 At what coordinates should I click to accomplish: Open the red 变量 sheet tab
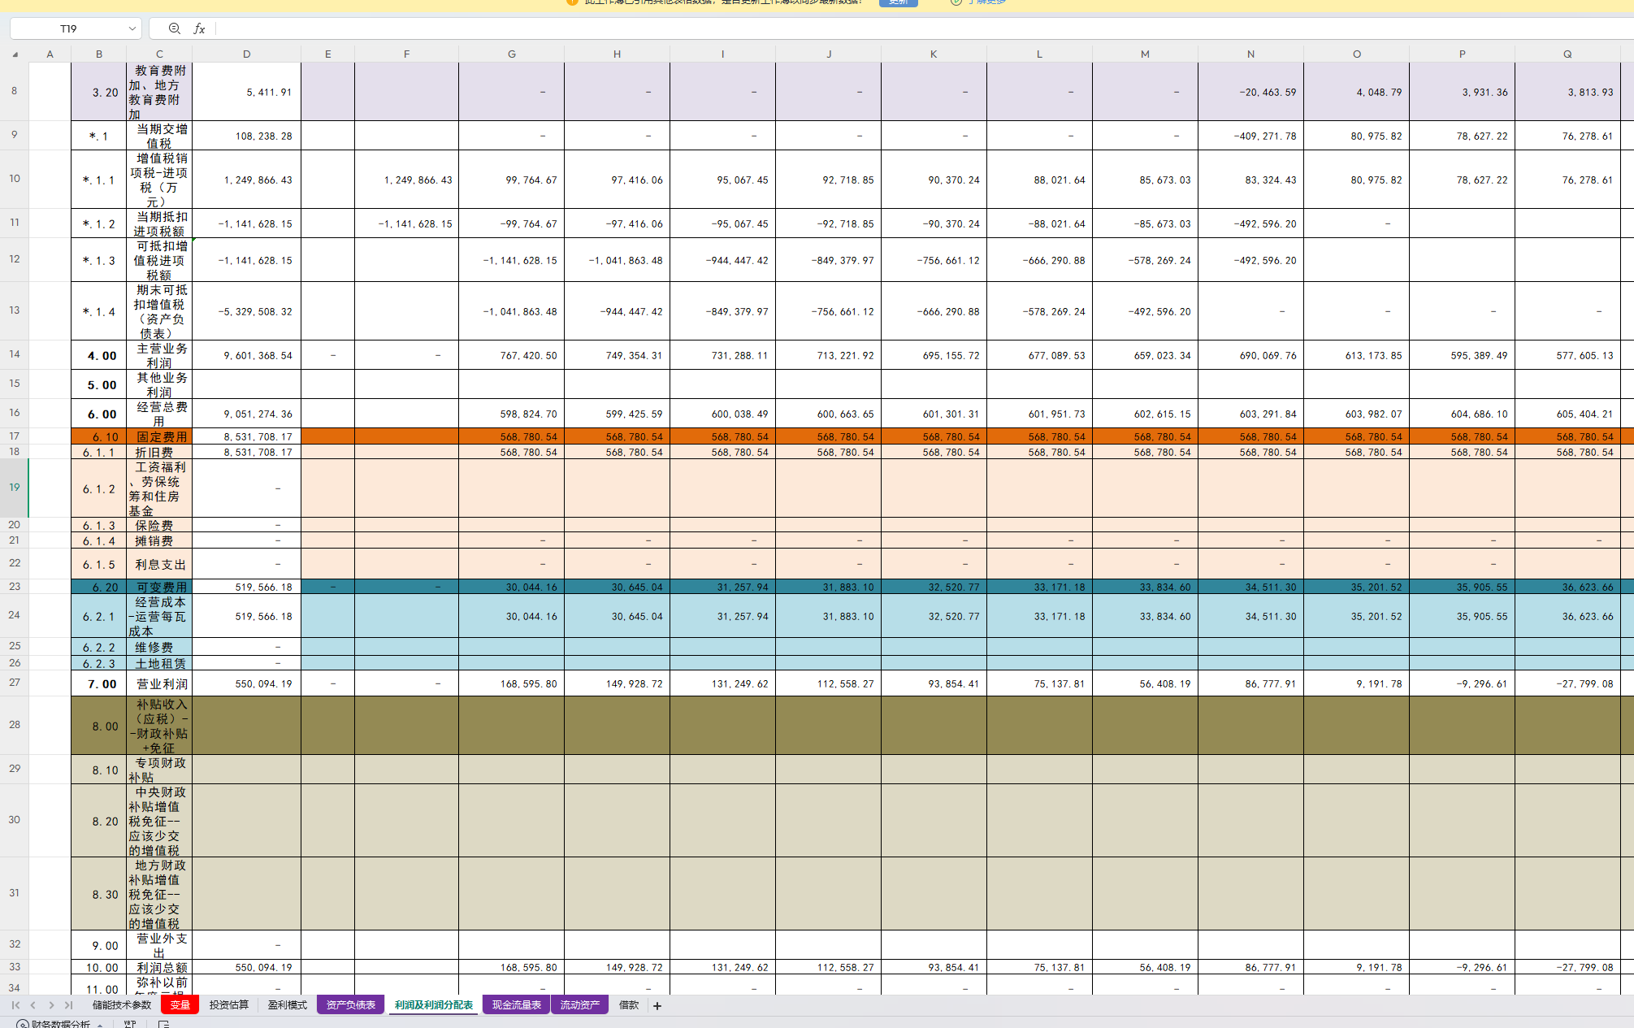coord(180,1005)
